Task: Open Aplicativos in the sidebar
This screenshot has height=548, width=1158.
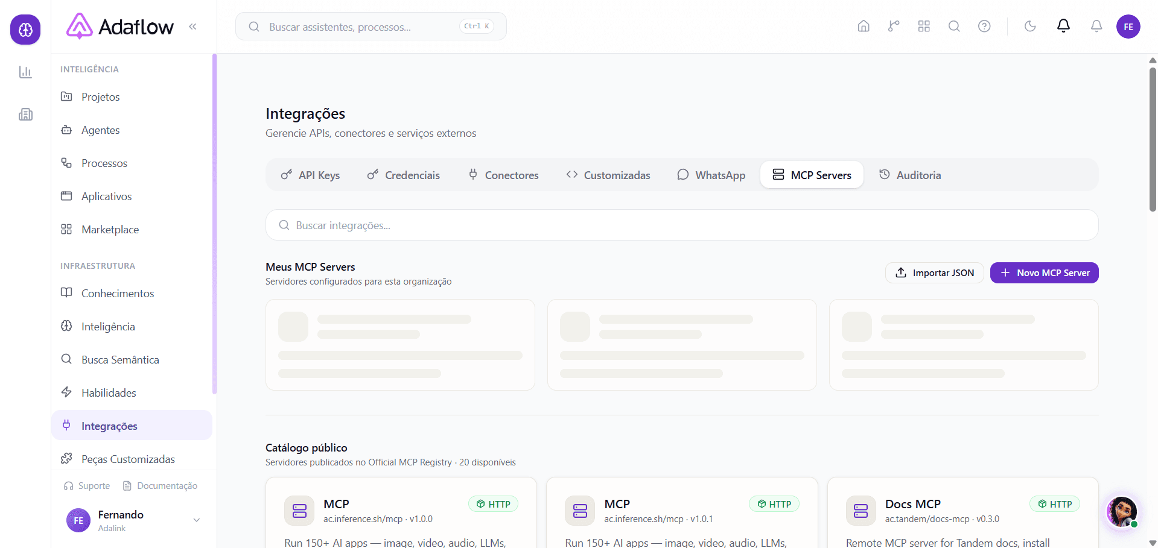Action: click(x=132, y=197)
